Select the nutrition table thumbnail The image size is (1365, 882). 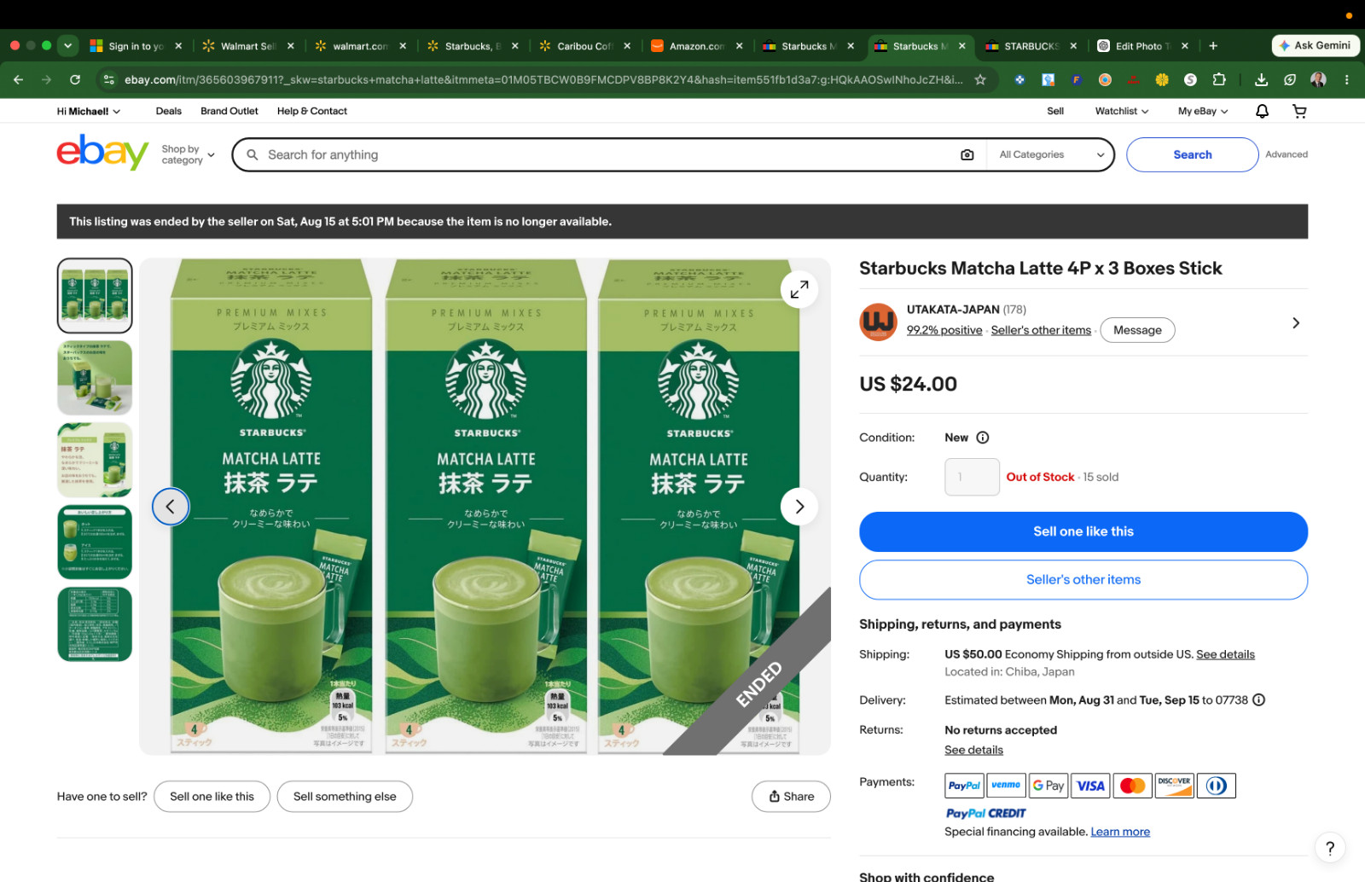tap(95, 624)
